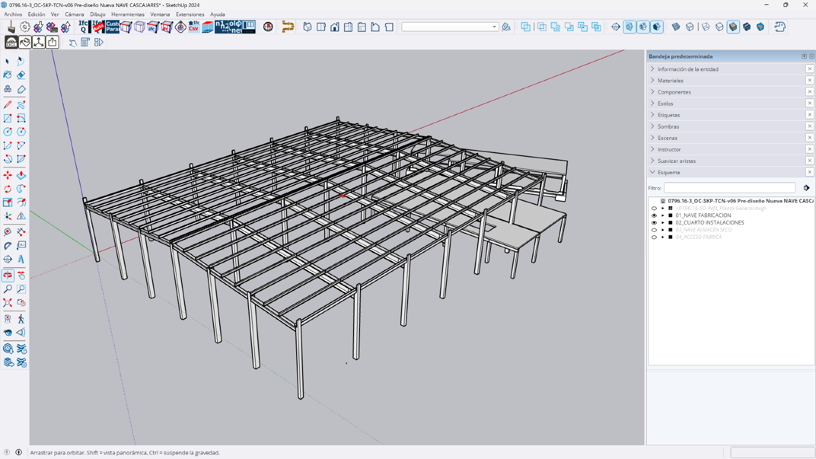Close the Materiales panel
816x459 pixels.
coord(810,80)
